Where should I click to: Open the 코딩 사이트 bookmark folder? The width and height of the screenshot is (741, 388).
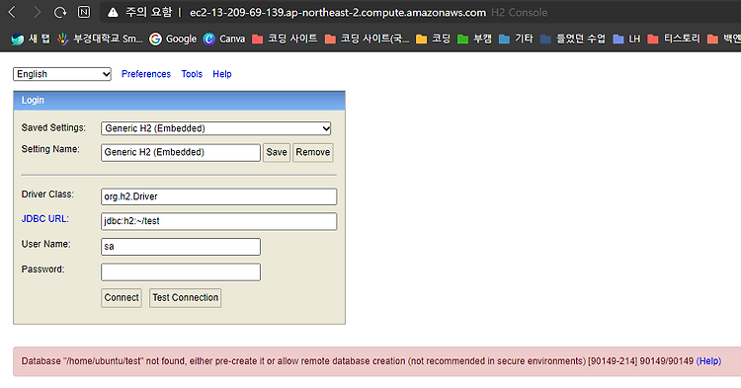pyautogui.click(x=285, y=39)
